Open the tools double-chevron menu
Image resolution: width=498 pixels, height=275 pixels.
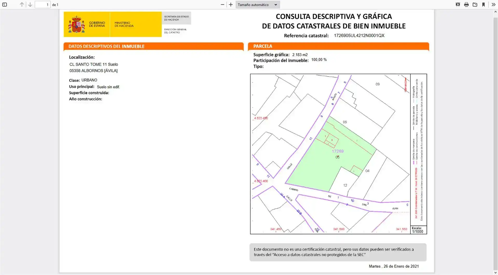[493, 5]
